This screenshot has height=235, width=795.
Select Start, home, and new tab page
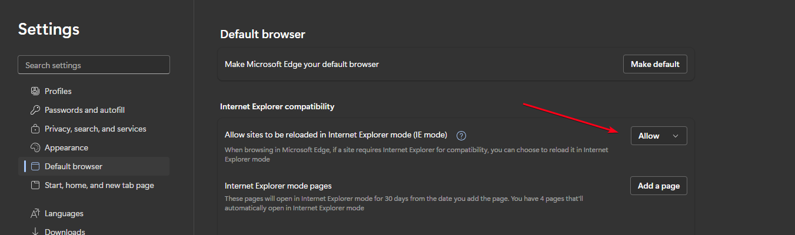[x=99, y=185]
